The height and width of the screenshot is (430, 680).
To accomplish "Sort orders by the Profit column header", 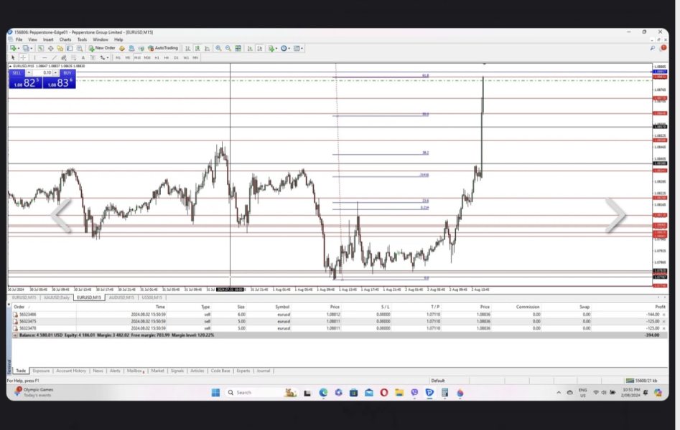I will 660,307.
